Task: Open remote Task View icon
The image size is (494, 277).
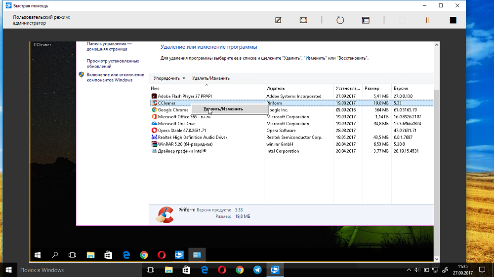Action: pyautogui.click(x=73, y=255)
